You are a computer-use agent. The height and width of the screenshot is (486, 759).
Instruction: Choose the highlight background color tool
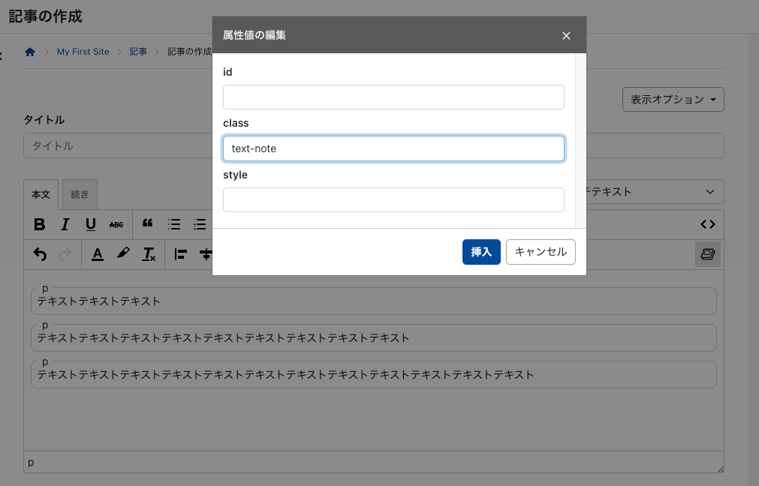[x=123, y=253]
